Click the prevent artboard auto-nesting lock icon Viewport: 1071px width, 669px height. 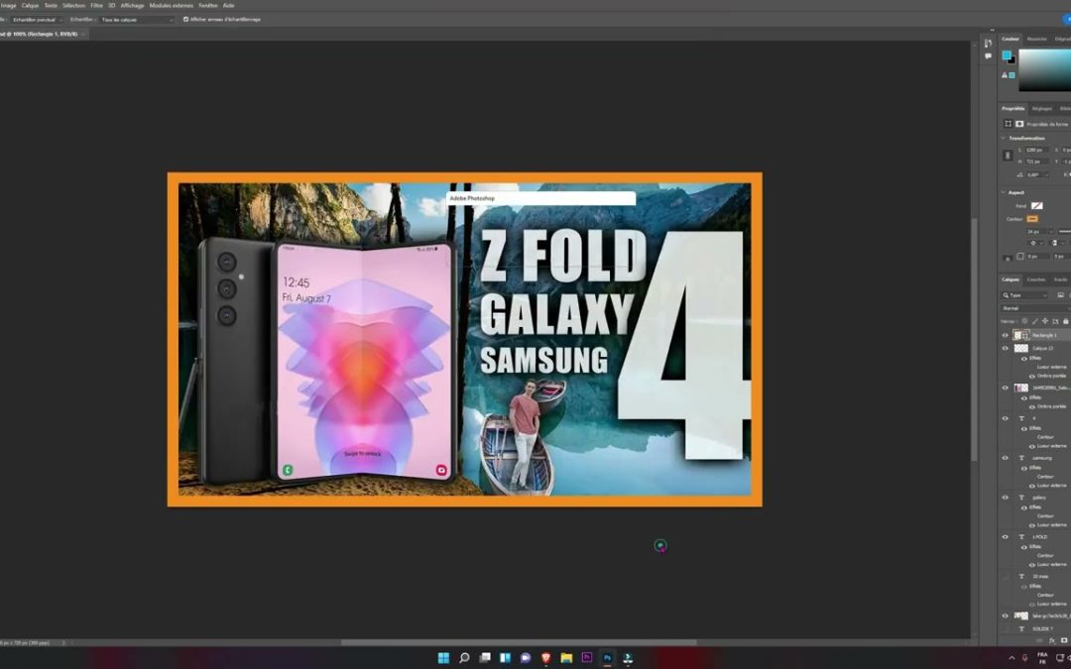(1055, 321)
